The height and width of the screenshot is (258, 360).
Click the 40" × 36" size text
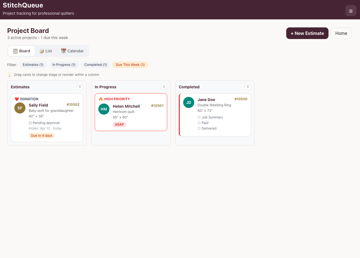[x=36, y=116]
